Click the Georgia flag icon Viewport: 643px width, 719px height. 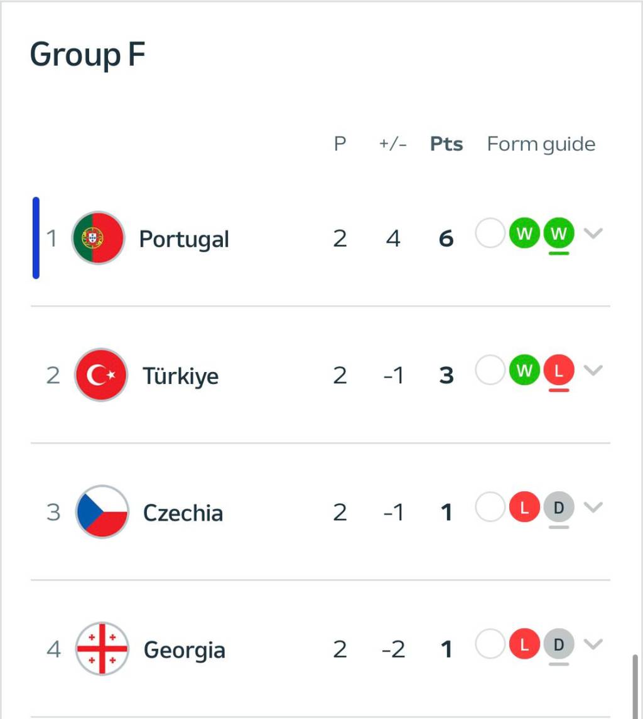click(102, 649)
